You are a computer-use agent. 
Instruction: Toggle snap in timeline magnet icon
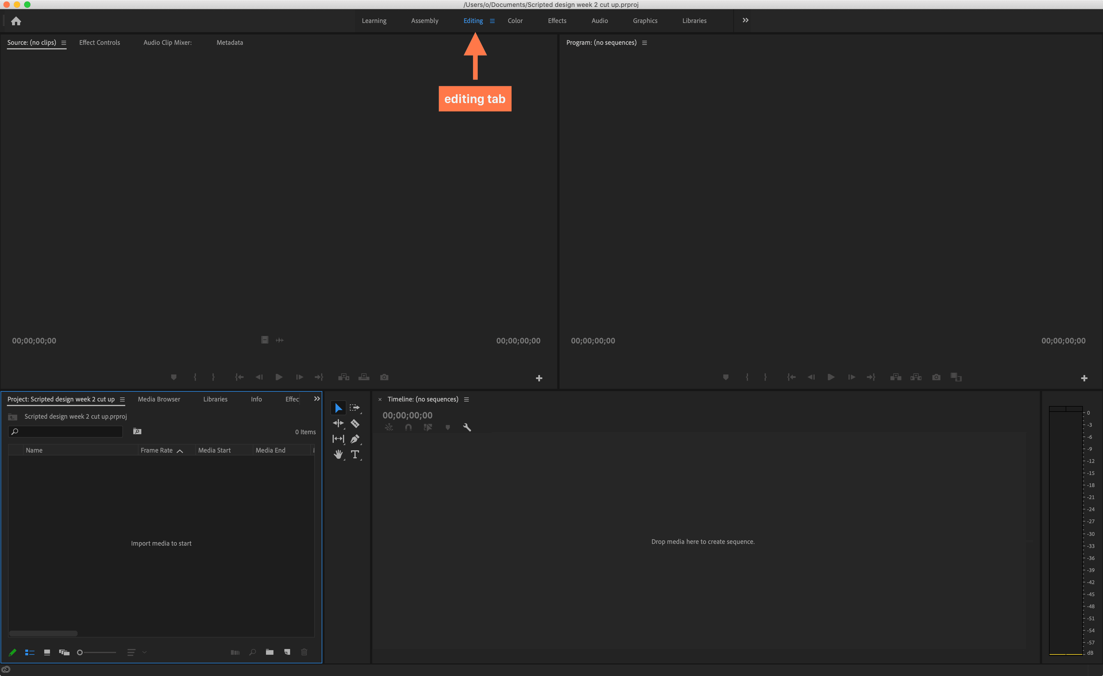[x=408, y=428]
